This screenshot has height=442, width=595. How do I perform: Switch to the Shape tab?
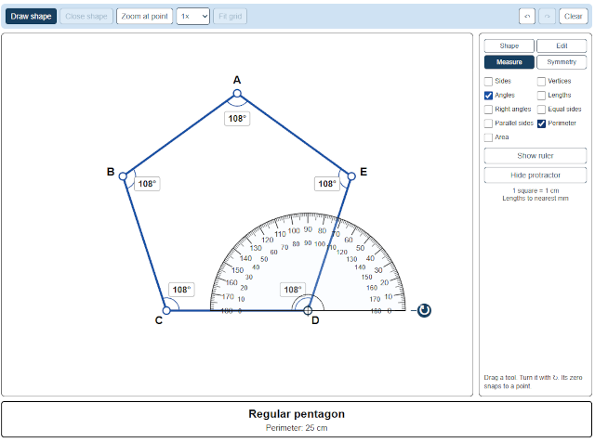509,45
